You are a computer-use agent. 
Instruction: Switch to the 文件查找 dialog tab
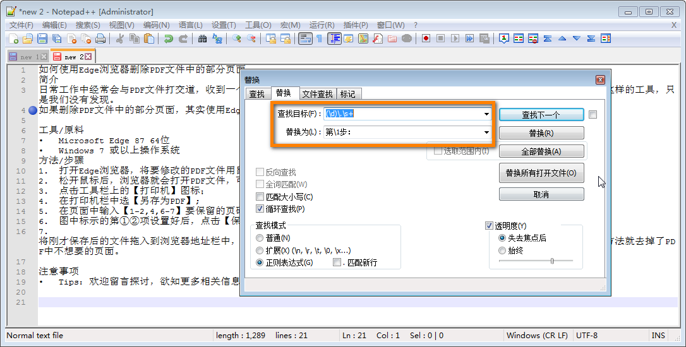point(318,94)
